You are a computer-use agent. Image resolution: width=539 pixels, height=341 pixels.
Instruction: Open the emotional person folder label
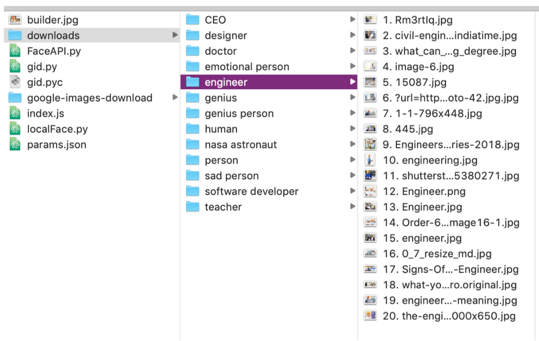point(247,67)
